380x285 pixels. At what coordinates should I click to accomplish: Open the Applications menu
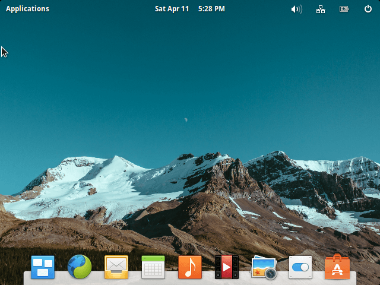(x=27, y=9)
